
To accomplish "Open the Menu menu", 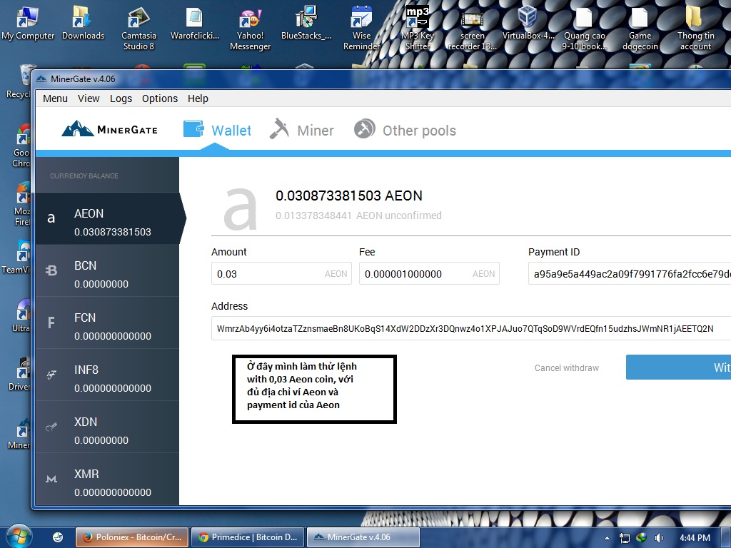I will click(55, 98).
